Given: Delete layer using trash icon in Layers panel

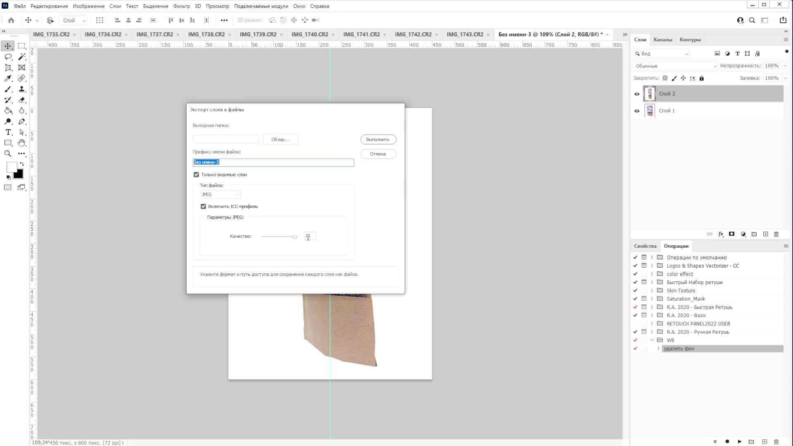Looking at the screenshot, I should (776, 234).
